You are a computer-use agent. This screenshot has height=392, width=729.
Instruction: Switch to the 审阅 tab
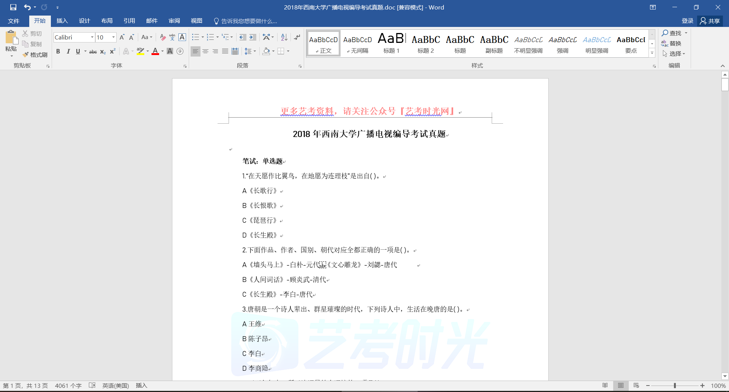click(x=174, y=21)
